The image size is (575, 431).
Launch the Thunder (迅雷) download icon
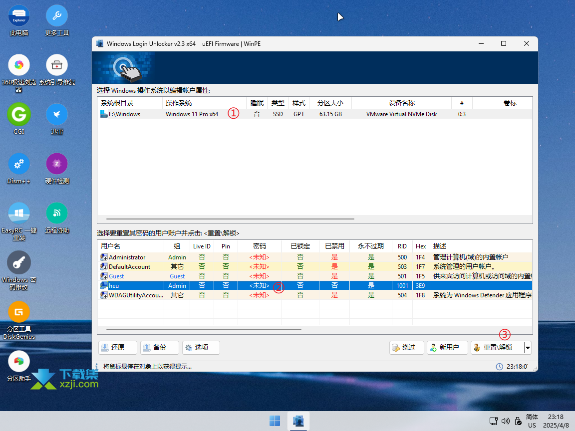pyautogui.click(x=57, y=114)
